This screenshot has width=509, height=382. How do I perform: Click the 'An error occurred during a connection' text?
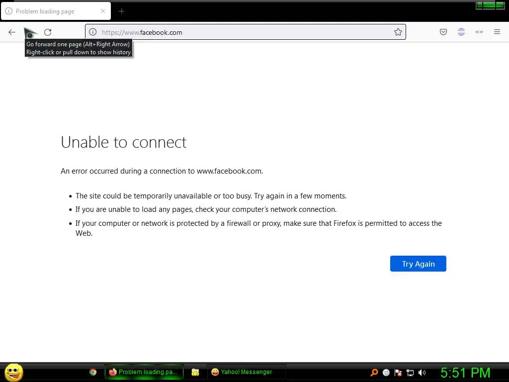click(x=162, y=171)
